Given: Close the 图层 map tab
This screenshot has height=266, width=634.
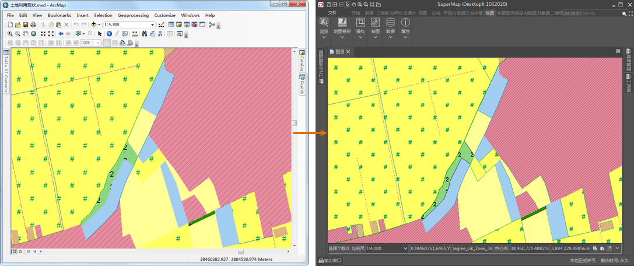Looking at the screenshot, I should pos(348,52).
